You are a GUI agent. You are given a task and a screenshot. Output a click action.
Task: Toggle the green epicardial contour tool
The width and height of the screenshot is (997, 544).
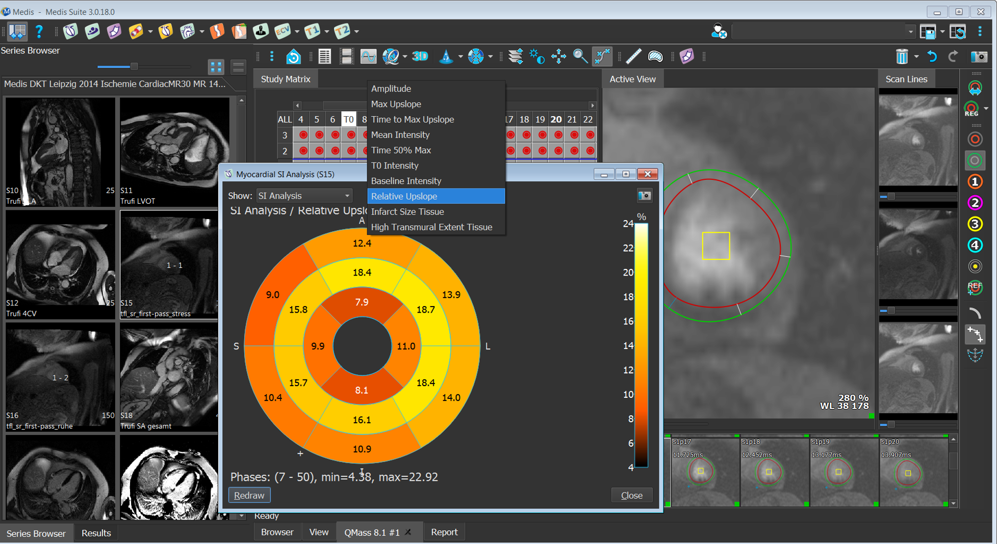(975, 160)
